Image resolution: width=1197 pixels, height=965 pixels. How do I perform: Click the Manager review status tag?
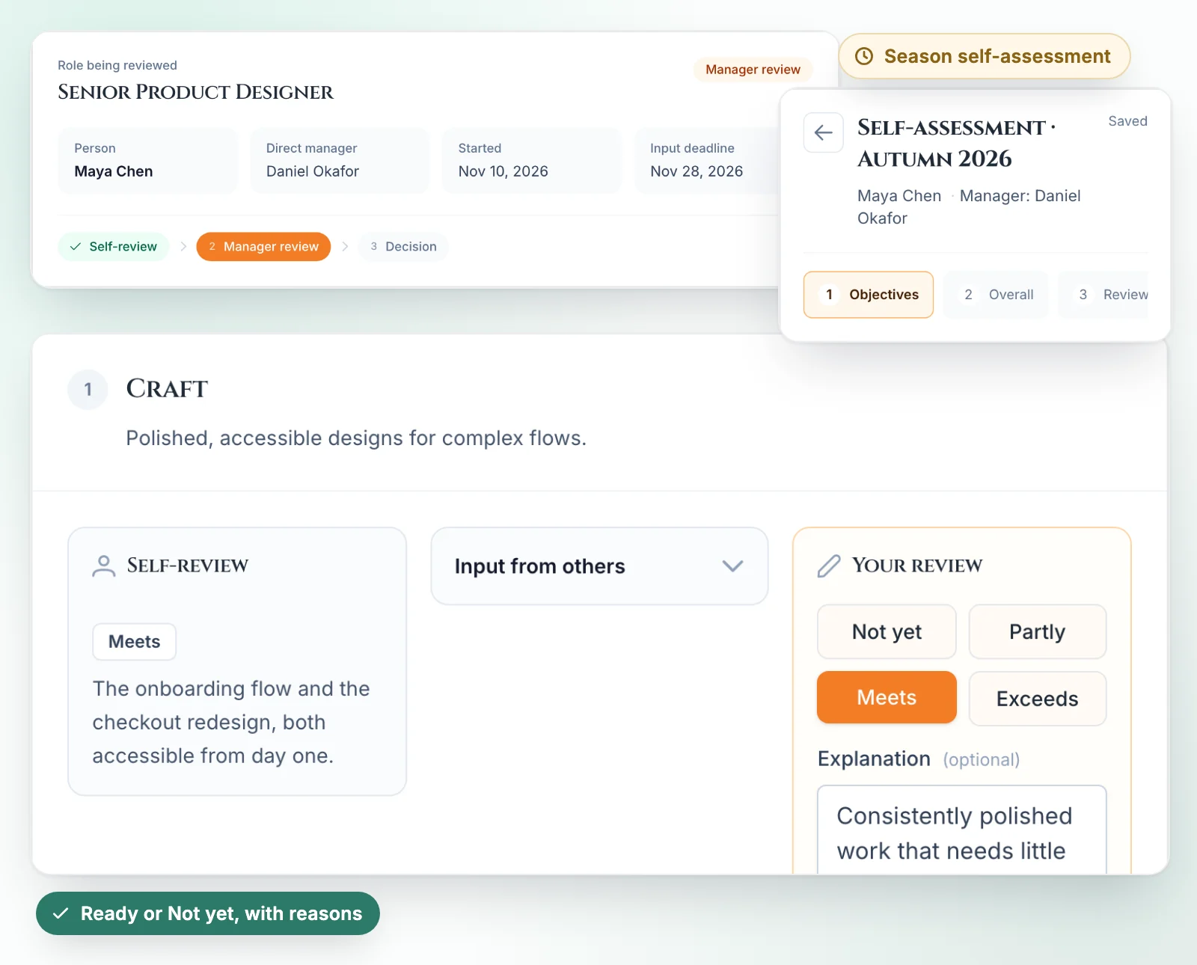[x=753, y=70]
